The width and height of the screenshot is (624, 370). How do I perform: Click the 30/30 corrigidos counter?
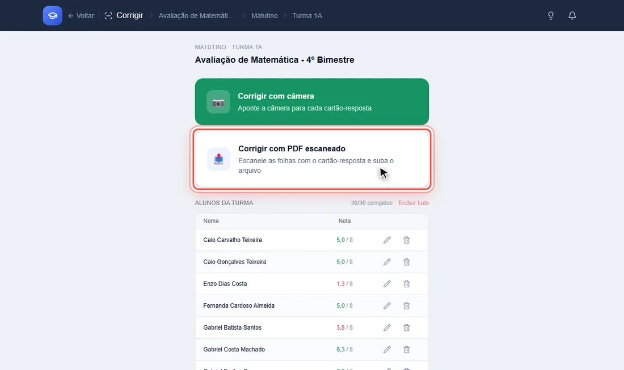[372, 203]
